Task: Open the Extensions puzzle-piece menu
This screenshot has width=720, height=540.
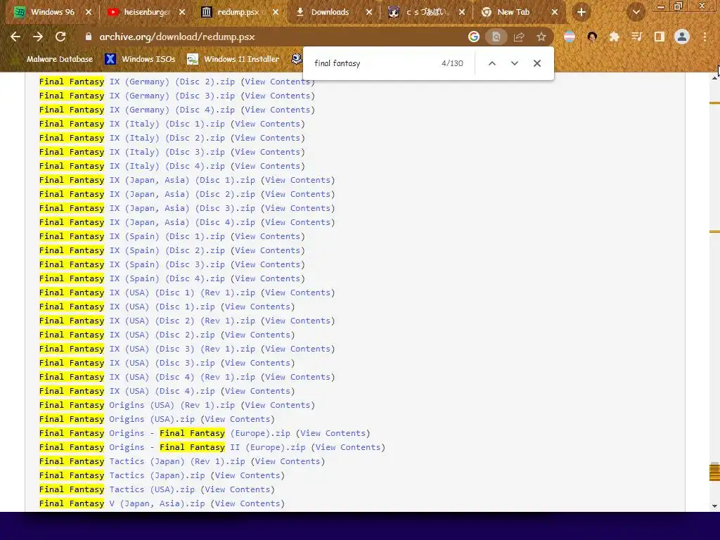Action: (615, 37)
